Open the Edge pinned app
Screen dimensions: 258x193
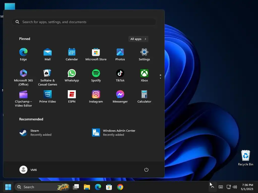point(23,55)
